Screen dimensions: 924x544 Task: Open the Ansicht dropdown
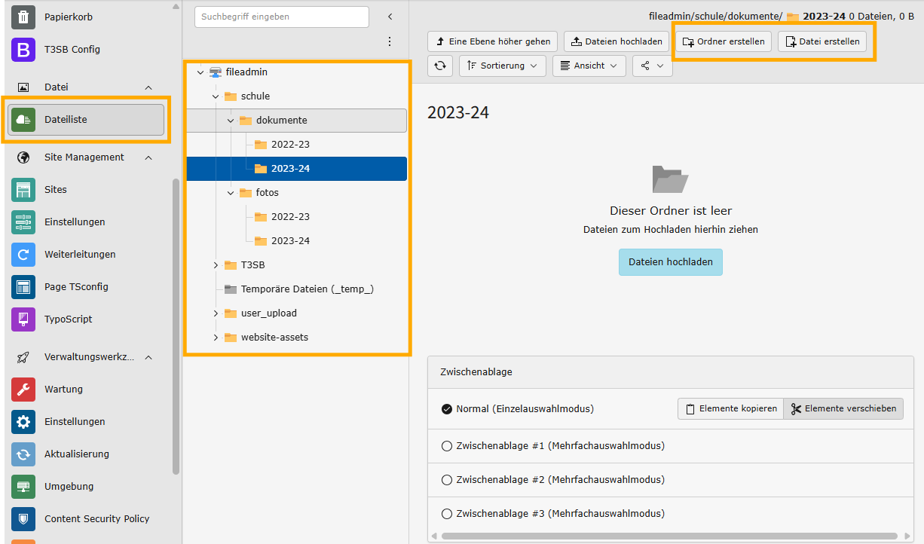pyautogui.click(x=589, y=66)
